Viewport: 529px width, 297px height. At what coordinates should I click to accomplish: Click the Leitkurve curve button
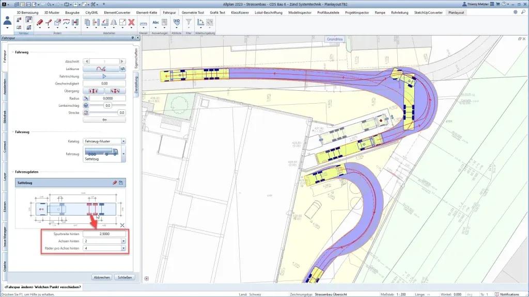coord(100,69)
